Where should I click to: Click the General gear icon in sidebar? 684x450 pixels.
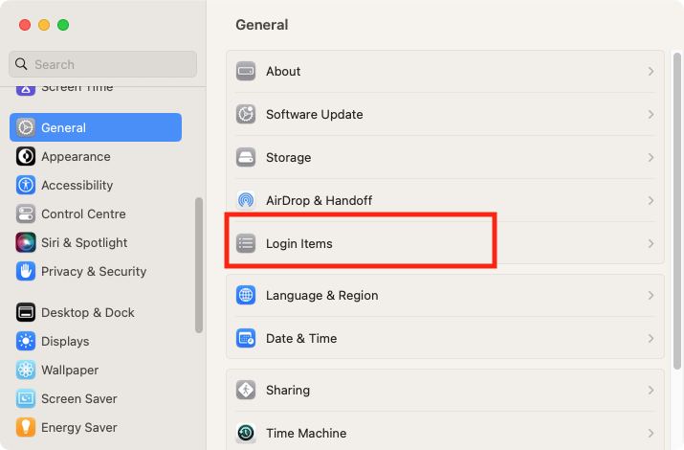pyautogui.click(x=26, y=127)
